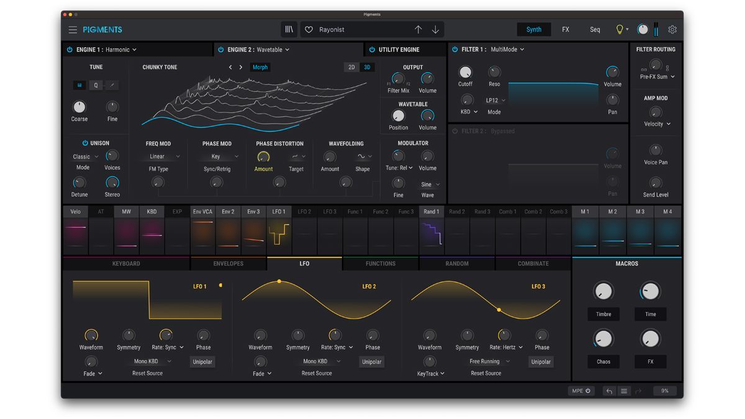
Task: Select the LFO 1 modulation source slot
Action: [x=279, y=230]
